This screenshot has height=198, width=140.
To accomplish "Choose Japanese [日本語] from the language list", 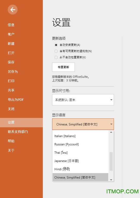I will (x=80, y=161).
